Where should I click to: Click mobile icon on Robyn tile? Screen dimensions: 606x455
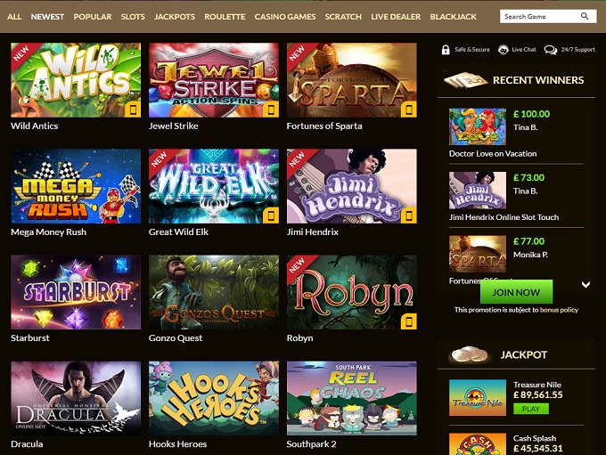[409, 321]
